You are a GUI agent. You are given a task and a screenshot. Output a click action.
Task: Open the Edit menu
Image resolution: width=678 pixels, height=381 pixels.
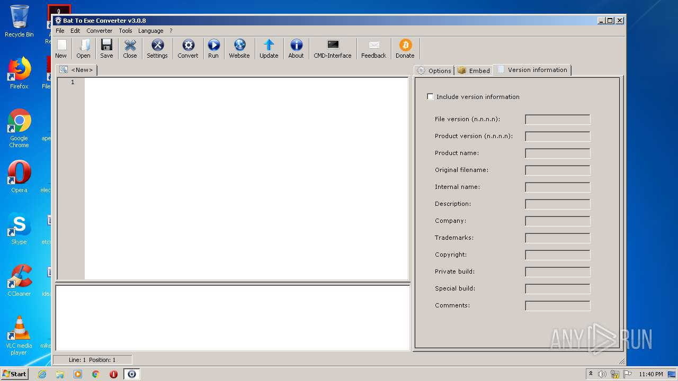pyautogui.click(x=75, y=31)
